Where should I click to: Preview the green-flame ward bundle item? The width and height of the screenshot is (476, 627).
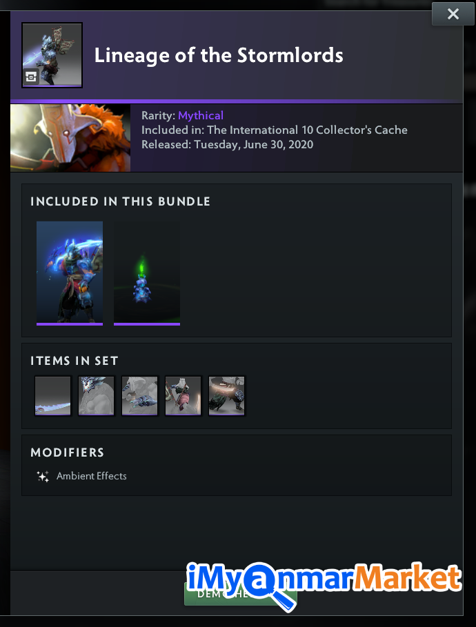coord(147,273)
